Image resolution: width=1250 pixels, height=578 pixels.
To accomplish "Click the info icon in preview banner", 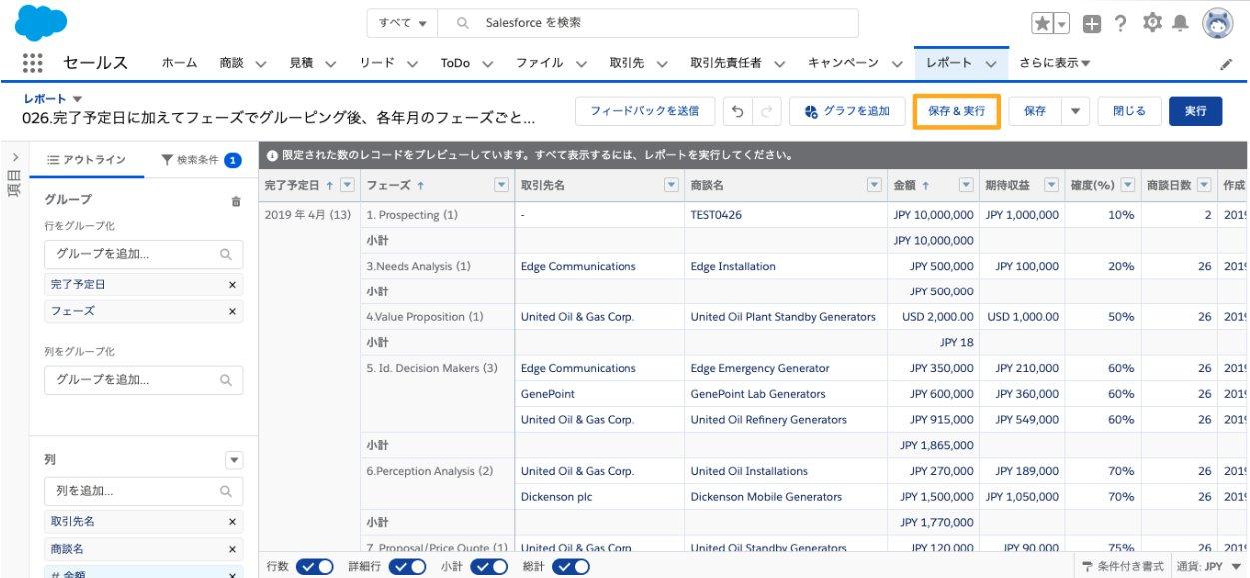I will click(272, 156).
